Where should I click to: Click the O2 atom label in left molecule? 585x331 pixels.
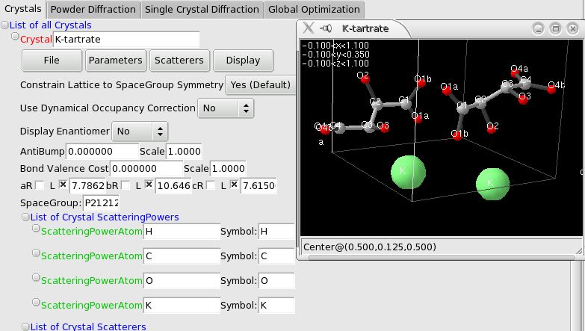coord(362,75)
